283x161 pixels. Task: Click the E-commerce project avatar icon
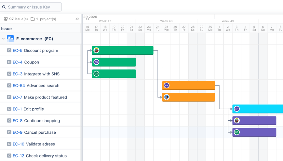point(10,39)
